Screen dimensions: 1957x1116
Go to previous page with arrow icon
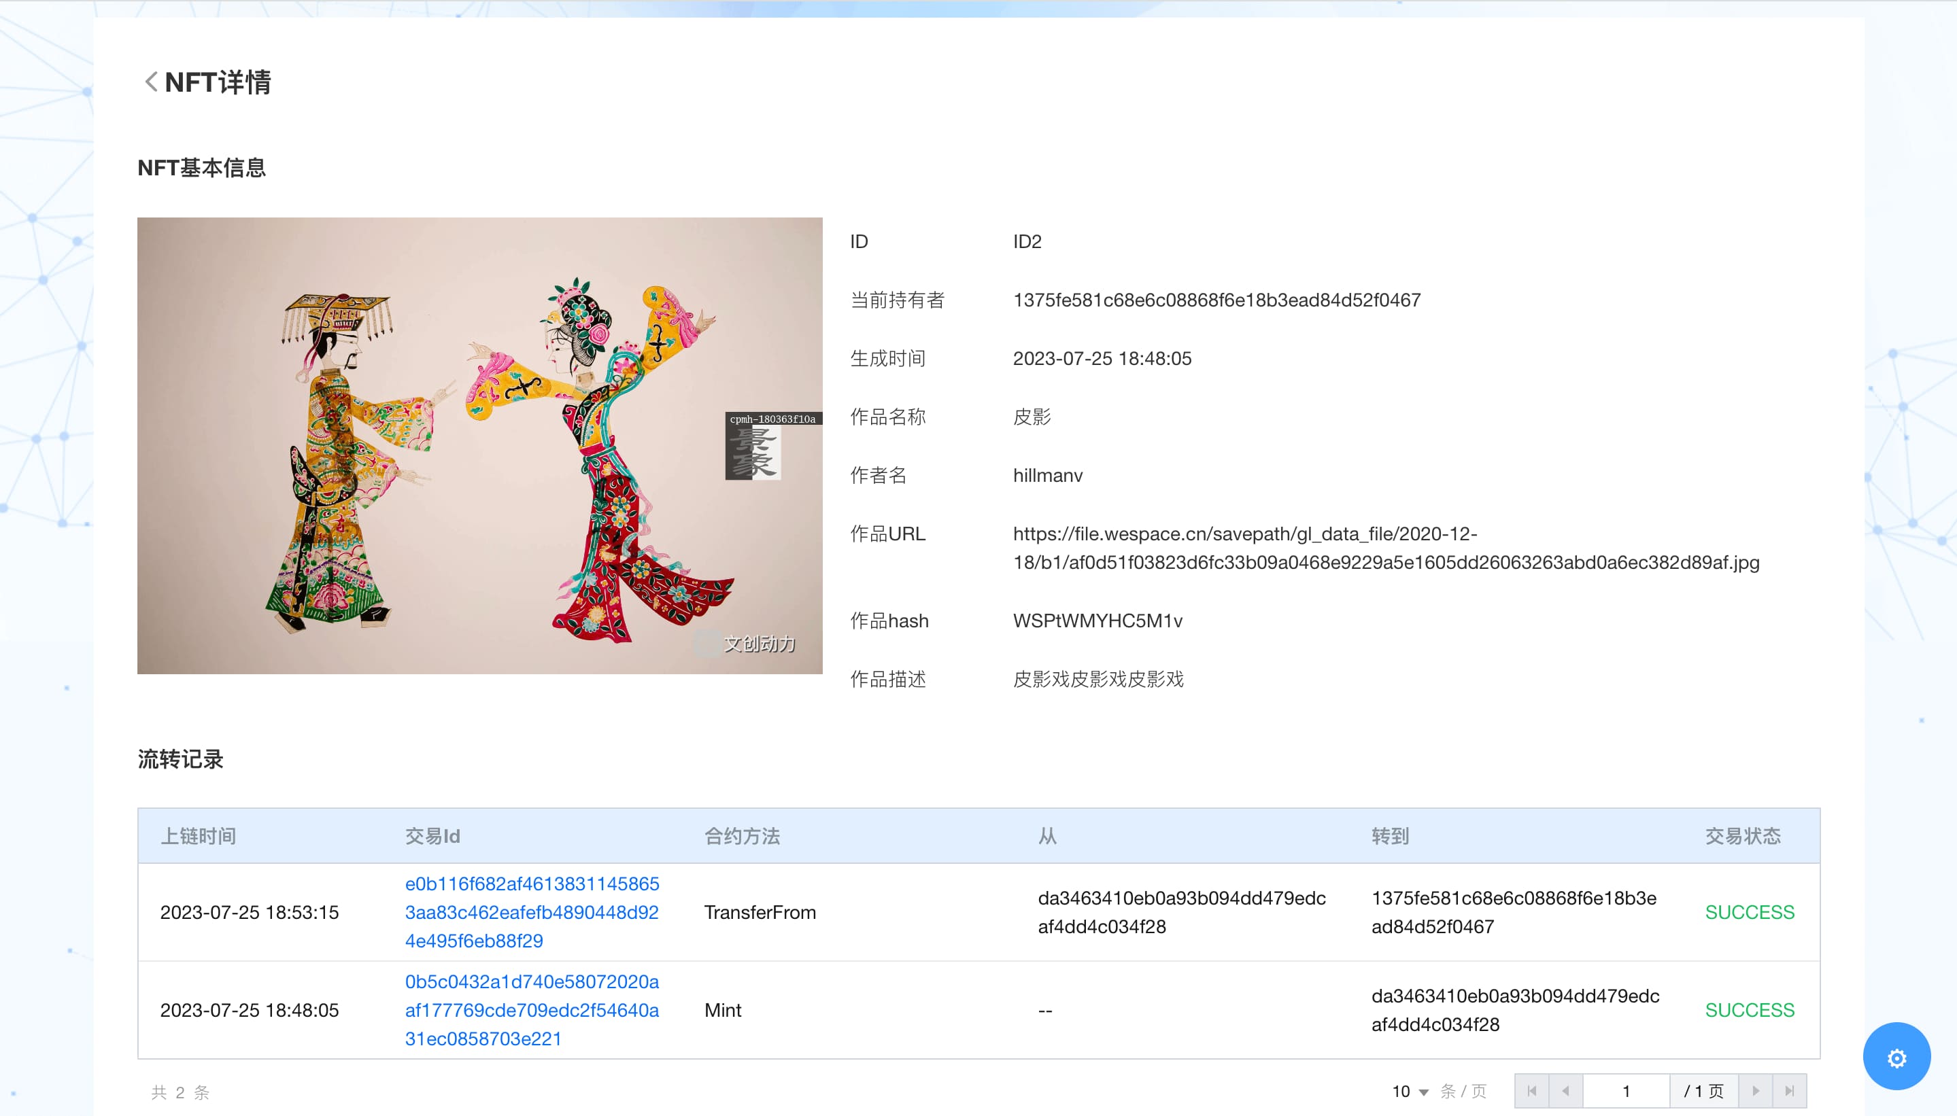[x=1565, y=1090]
